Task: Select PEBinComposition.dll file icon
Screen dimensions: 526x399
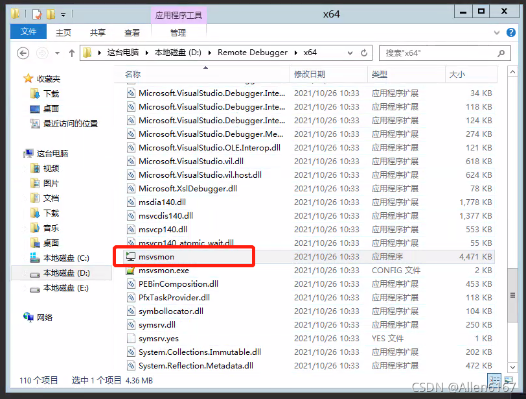Action: tap(131, 284)
